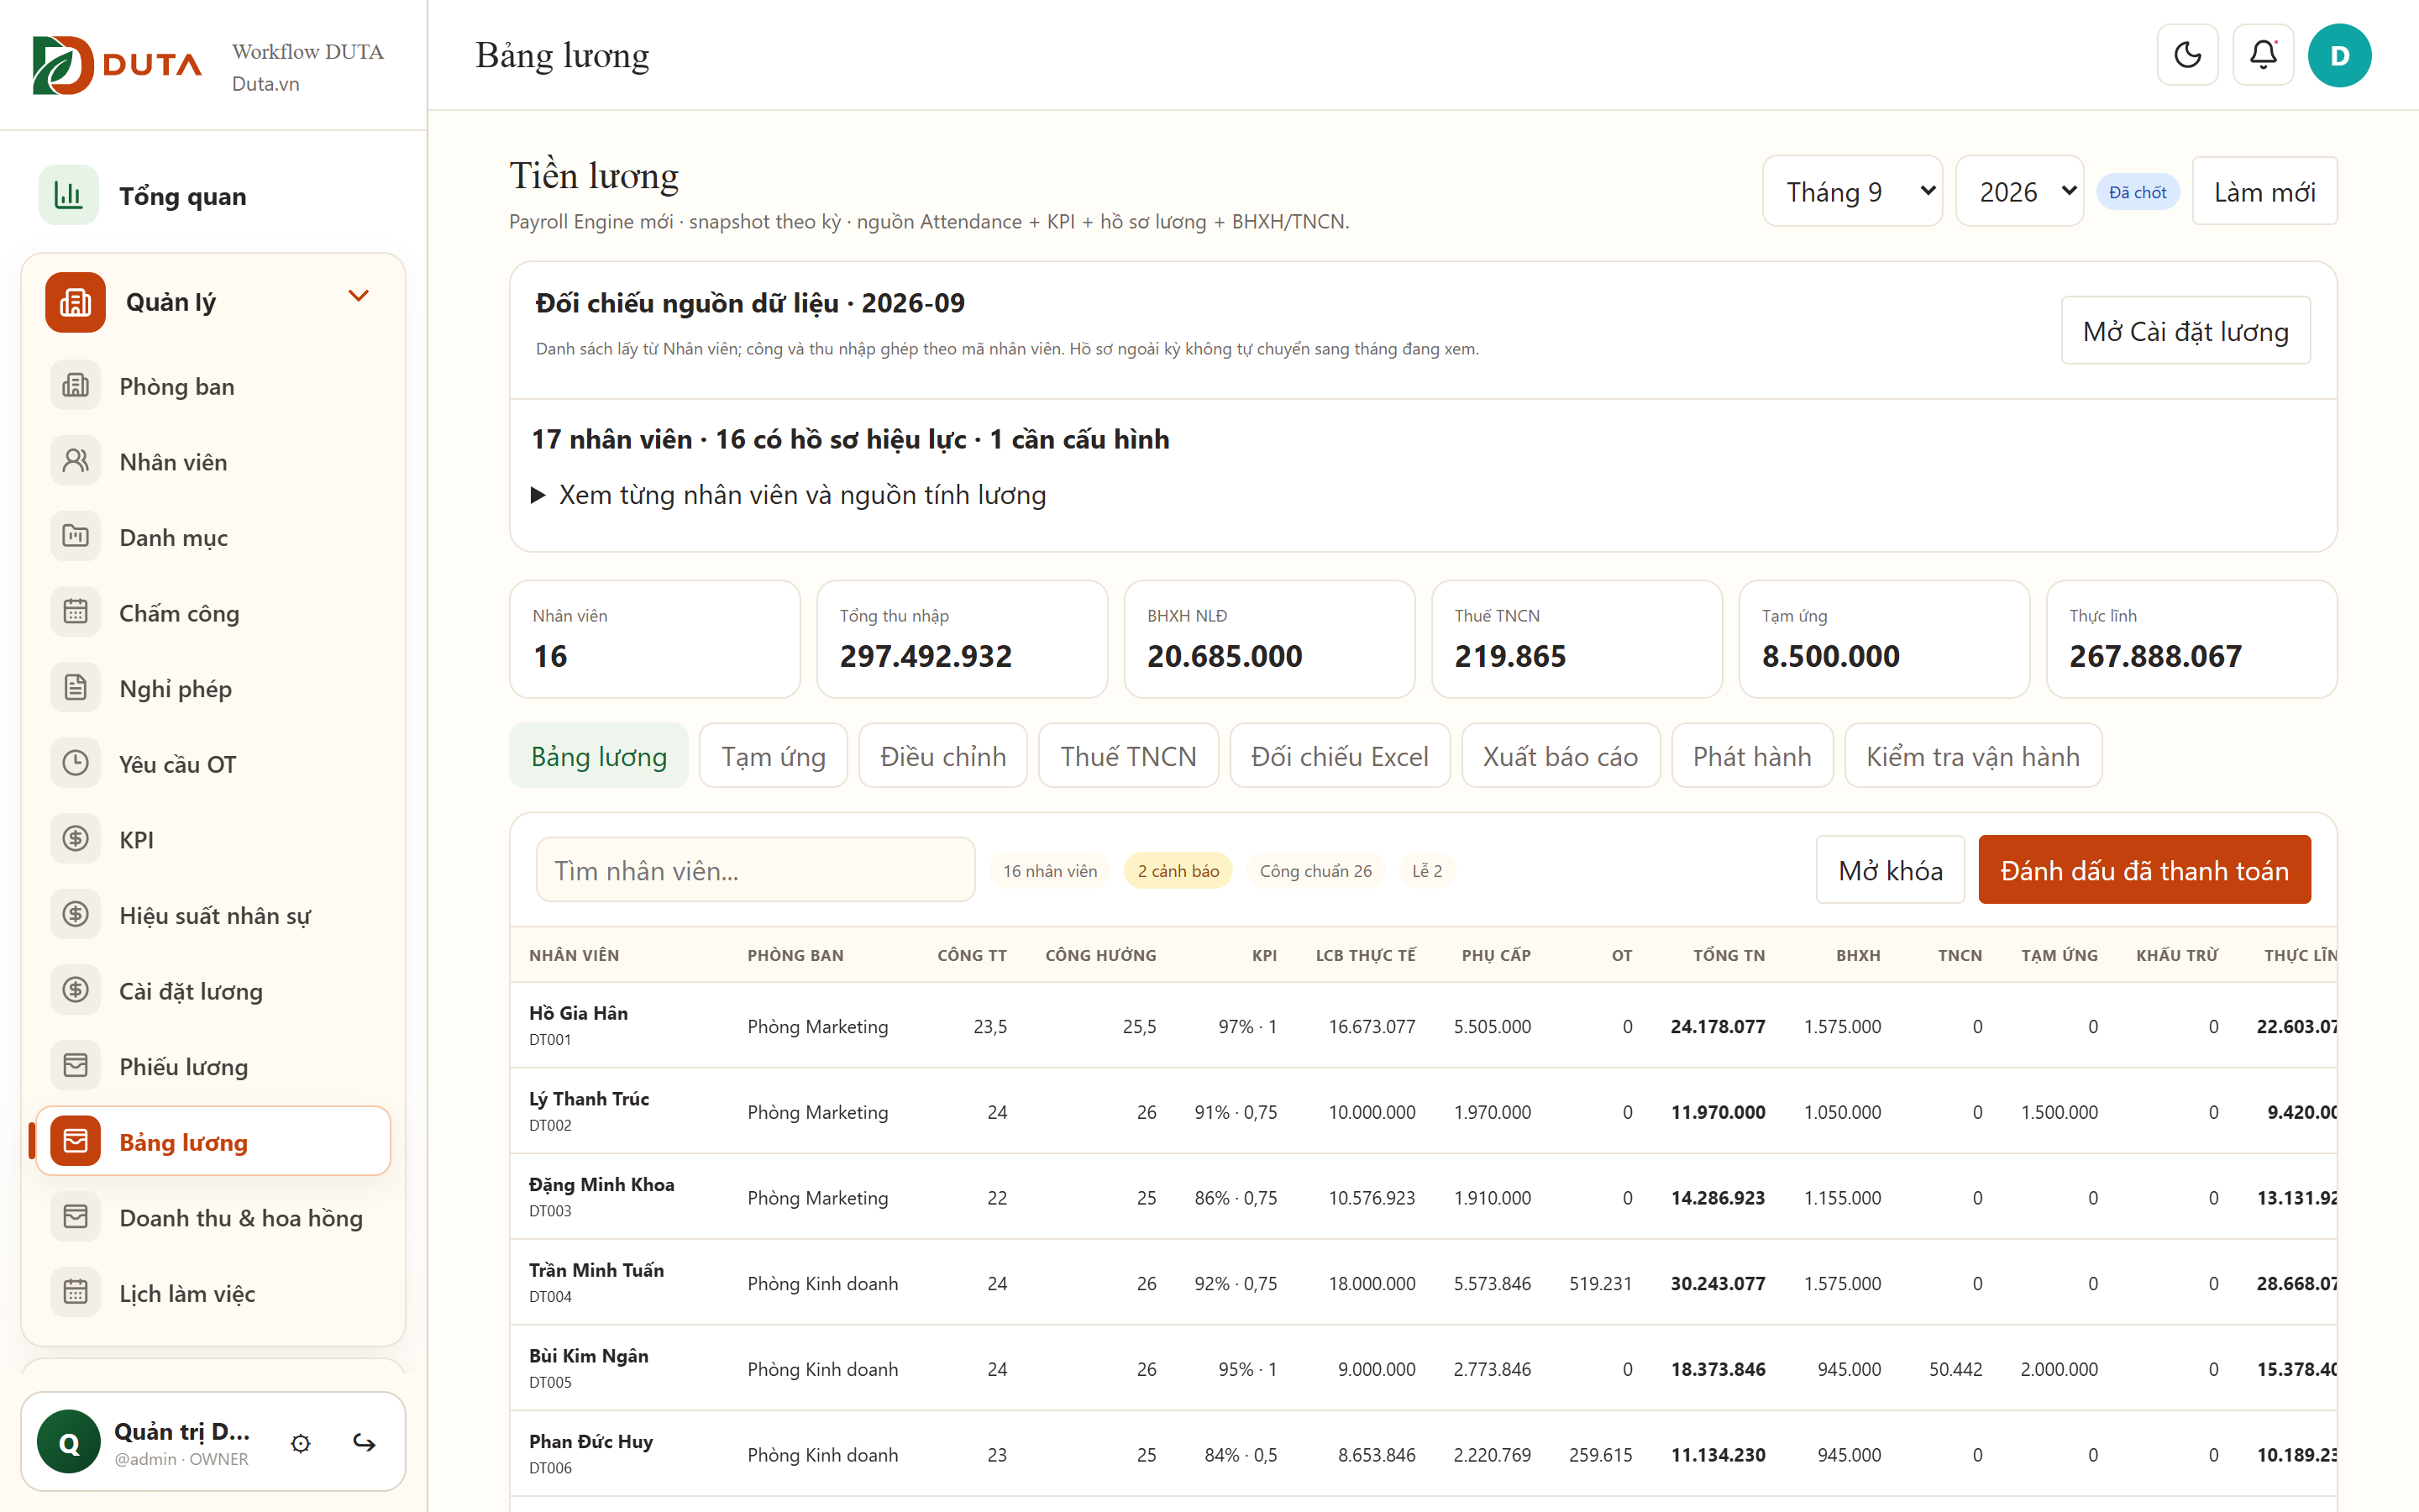Open Danh mục folder icon
Viewport: 2419px width, 1512px height.
(76, 536)
